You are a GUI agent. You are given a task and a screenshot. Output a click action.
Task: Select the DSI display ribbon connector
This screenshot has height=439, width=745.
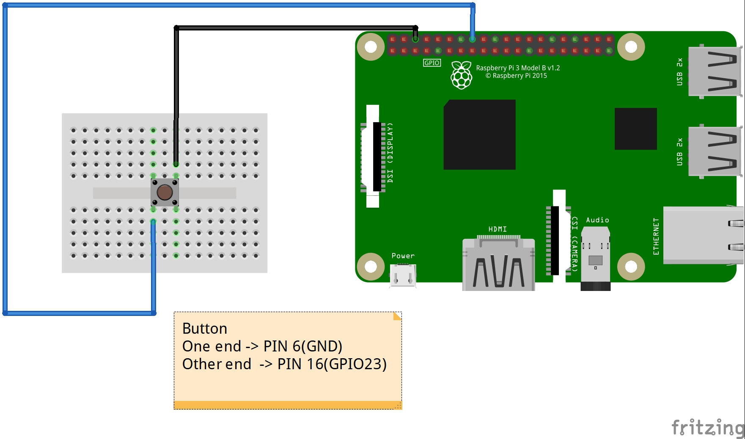pyautogui.click(x=373, y=156)
